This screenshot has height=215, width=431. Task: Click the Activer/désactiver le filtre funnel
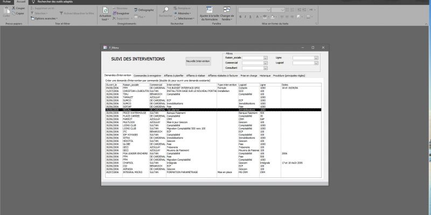pyautogui.click(x=61, y=13)
